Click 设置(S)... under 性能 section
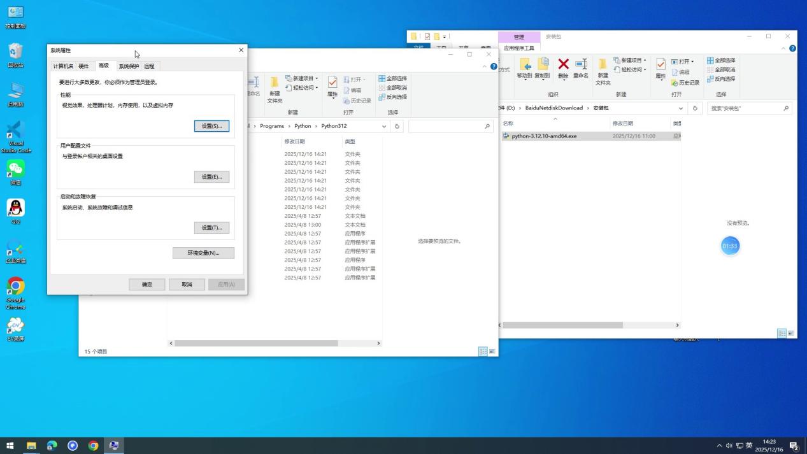Image resolution: width=807 pixels, height=454 pixels. (x=211, y=126)
